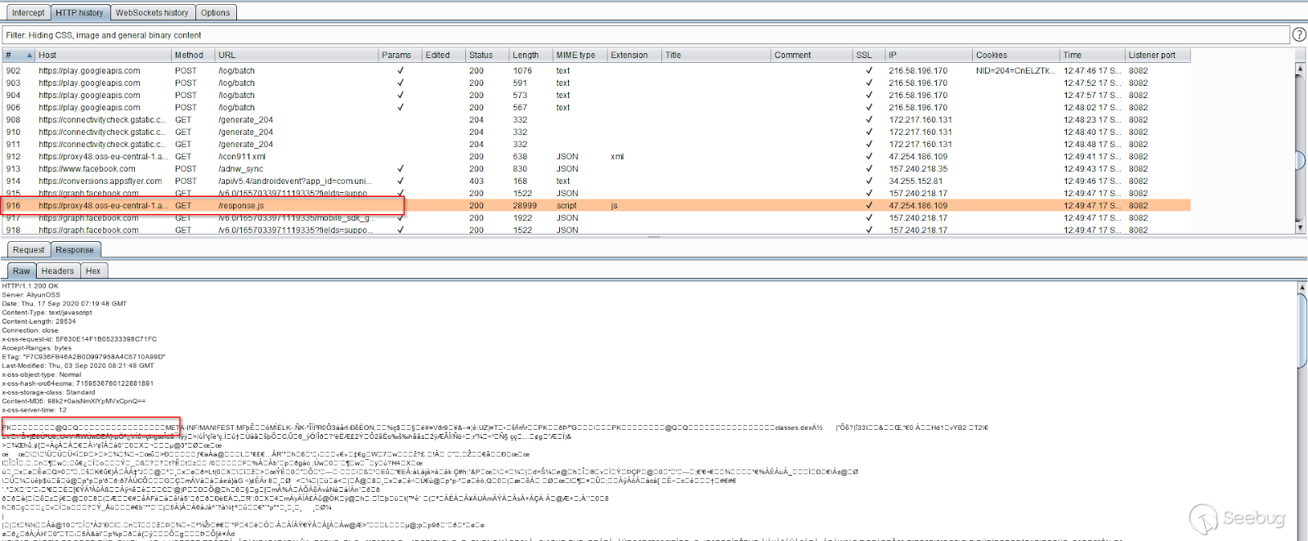This screenshot has width=1308, height=541.
Task: View response in Hex tab
Action: [93, 271]
